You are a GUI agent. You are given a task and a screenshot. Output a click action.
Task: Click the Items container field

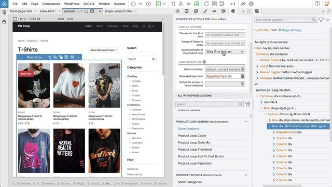[225, 69]
